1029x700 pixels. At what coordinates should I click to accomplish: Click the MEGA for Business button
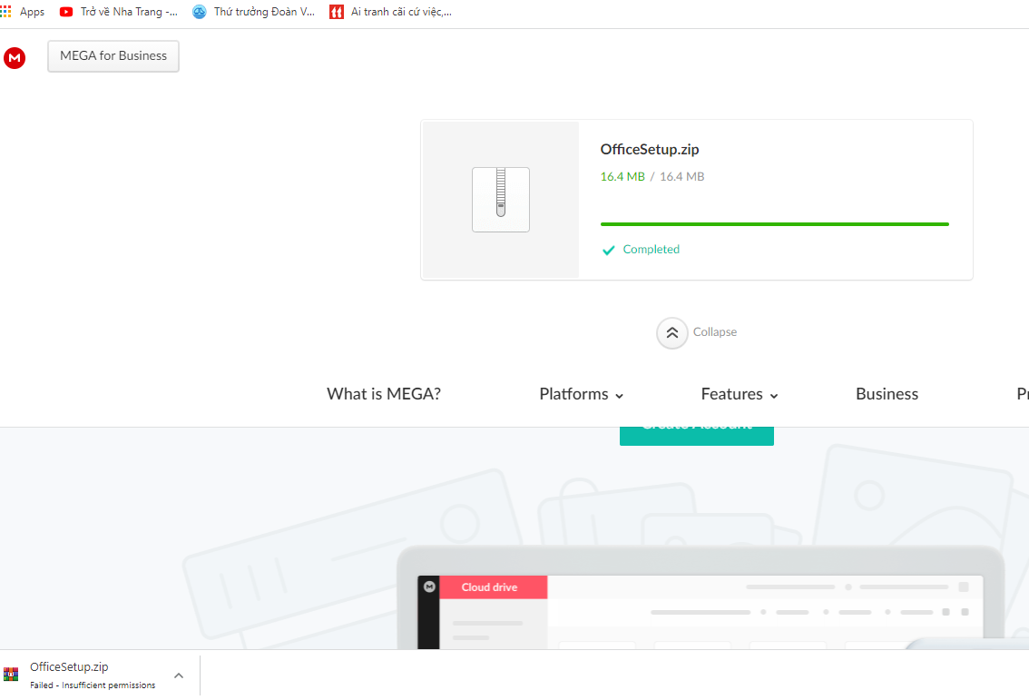pyautogui.click(x=113, y=56)
